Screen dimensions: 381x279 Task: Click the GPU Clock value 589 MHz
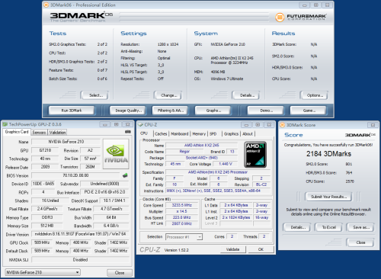(x=42, y=242)
